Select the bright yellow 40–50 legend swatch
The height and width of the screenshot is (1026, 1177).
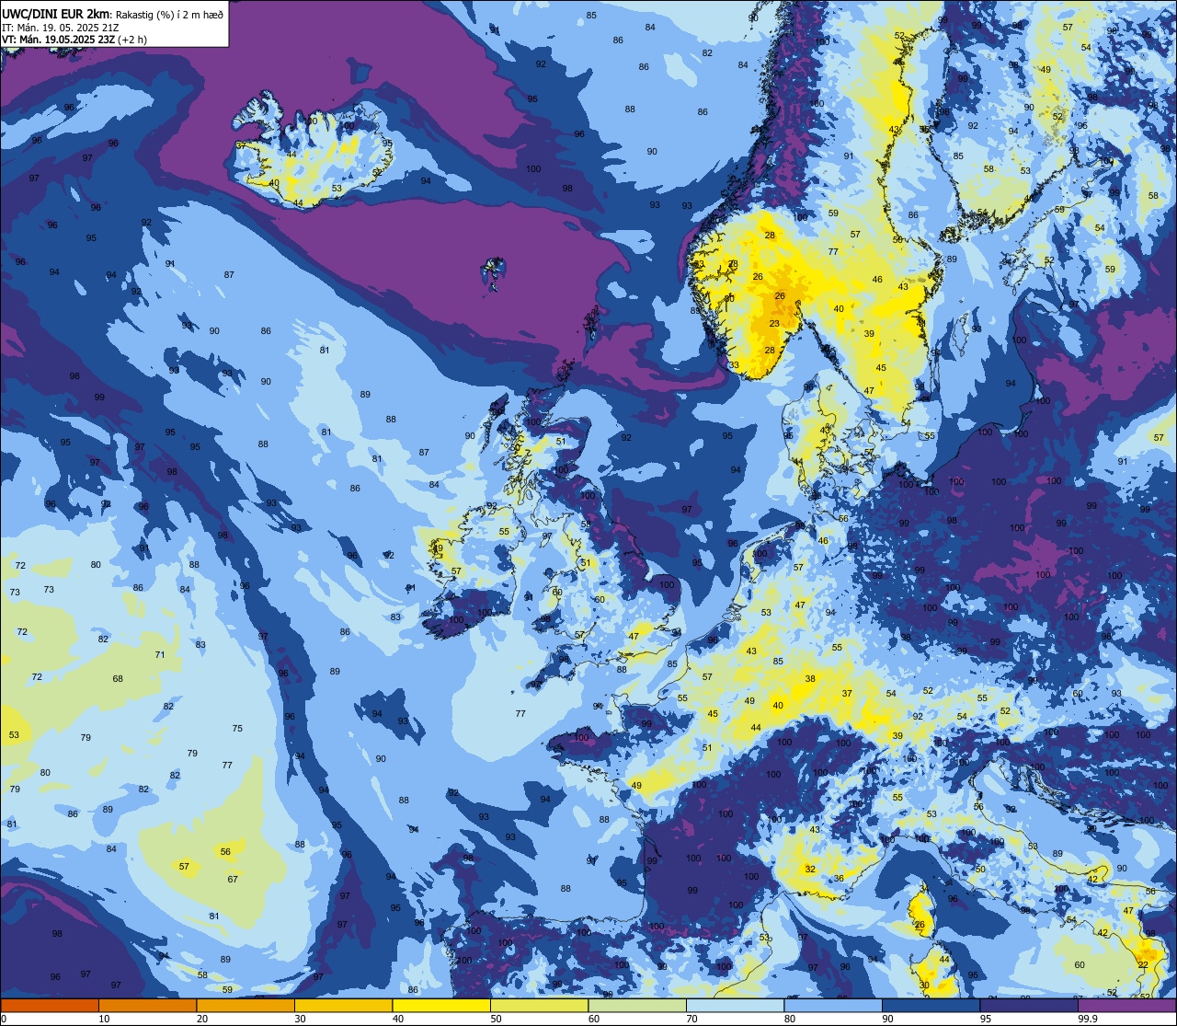tap(441, 1006)
